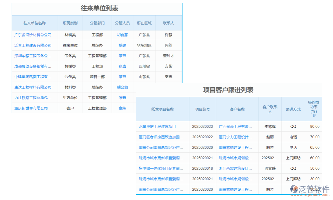
Task: Open the 泛普工程建设有限公司 link
Action: pos(33,45)
